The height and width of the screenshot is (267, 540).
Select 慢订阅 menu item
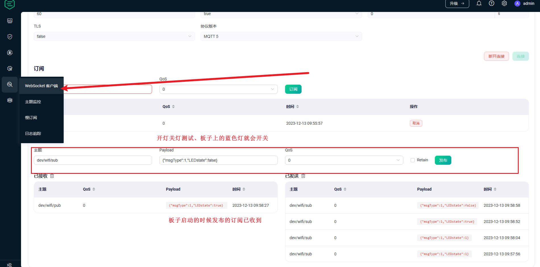[41, 118]
